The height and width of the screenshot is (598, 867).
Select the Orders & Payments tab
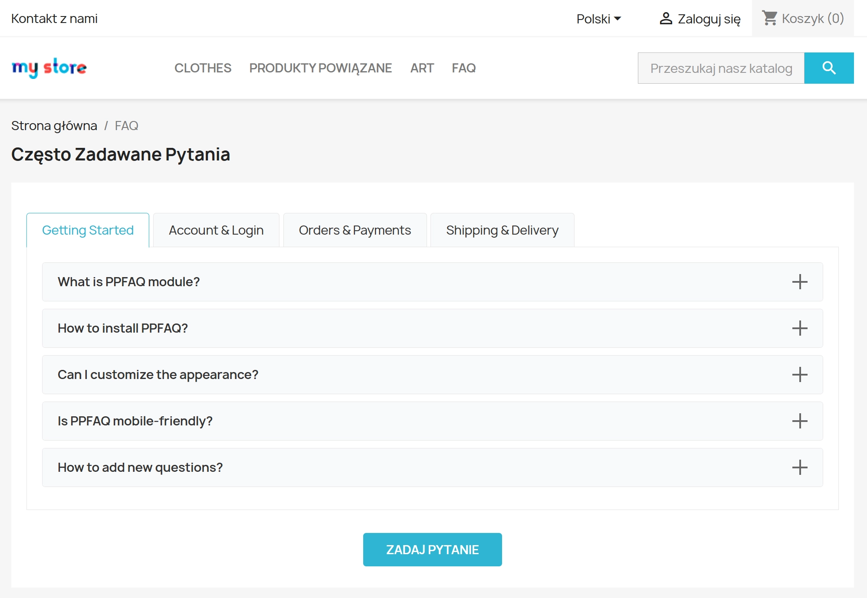click(x=355, y=230)
